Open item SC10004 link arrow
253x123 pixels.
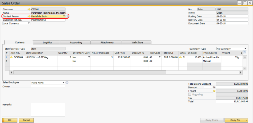pos(11,57)
